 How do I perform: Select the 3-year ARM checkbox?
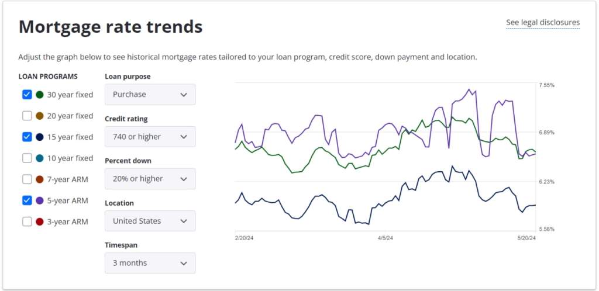(x=27, y=221)
